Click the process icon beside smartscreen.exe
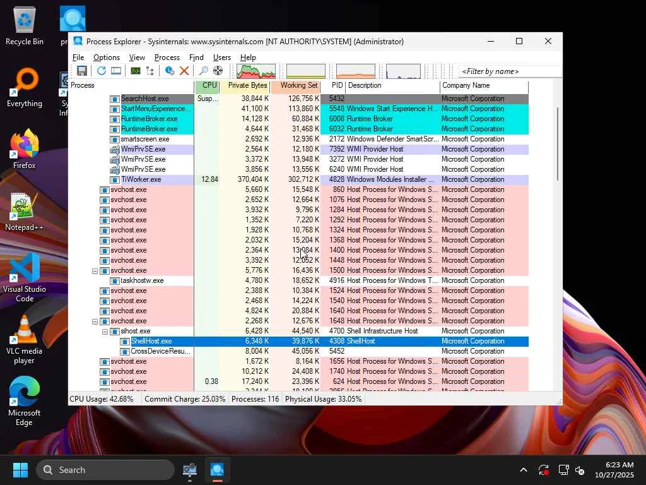Screen dimensions: 646x485 click(115, 140)
